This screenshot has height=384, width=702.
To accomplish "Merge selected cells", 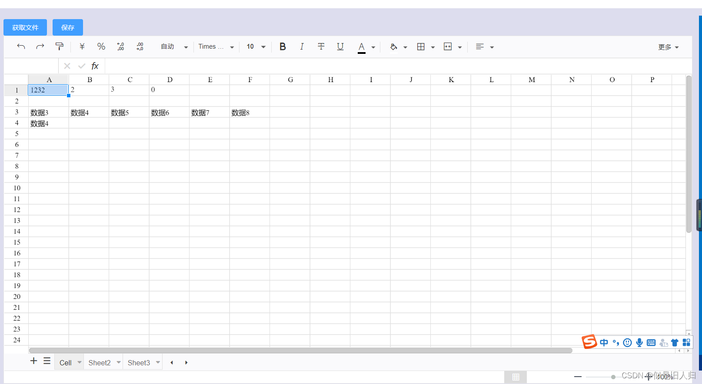I will click(x=448, y=46).
